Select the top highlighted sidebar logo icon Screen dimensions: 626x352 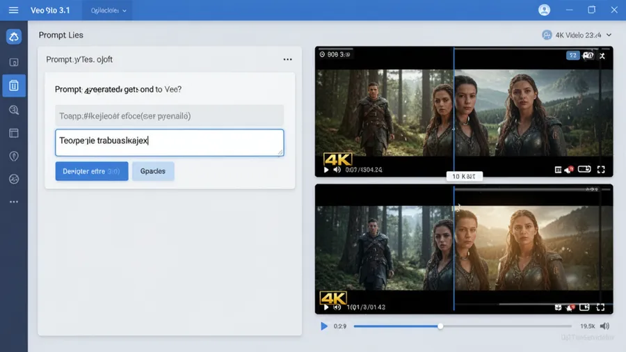click(x=14, y=37)
